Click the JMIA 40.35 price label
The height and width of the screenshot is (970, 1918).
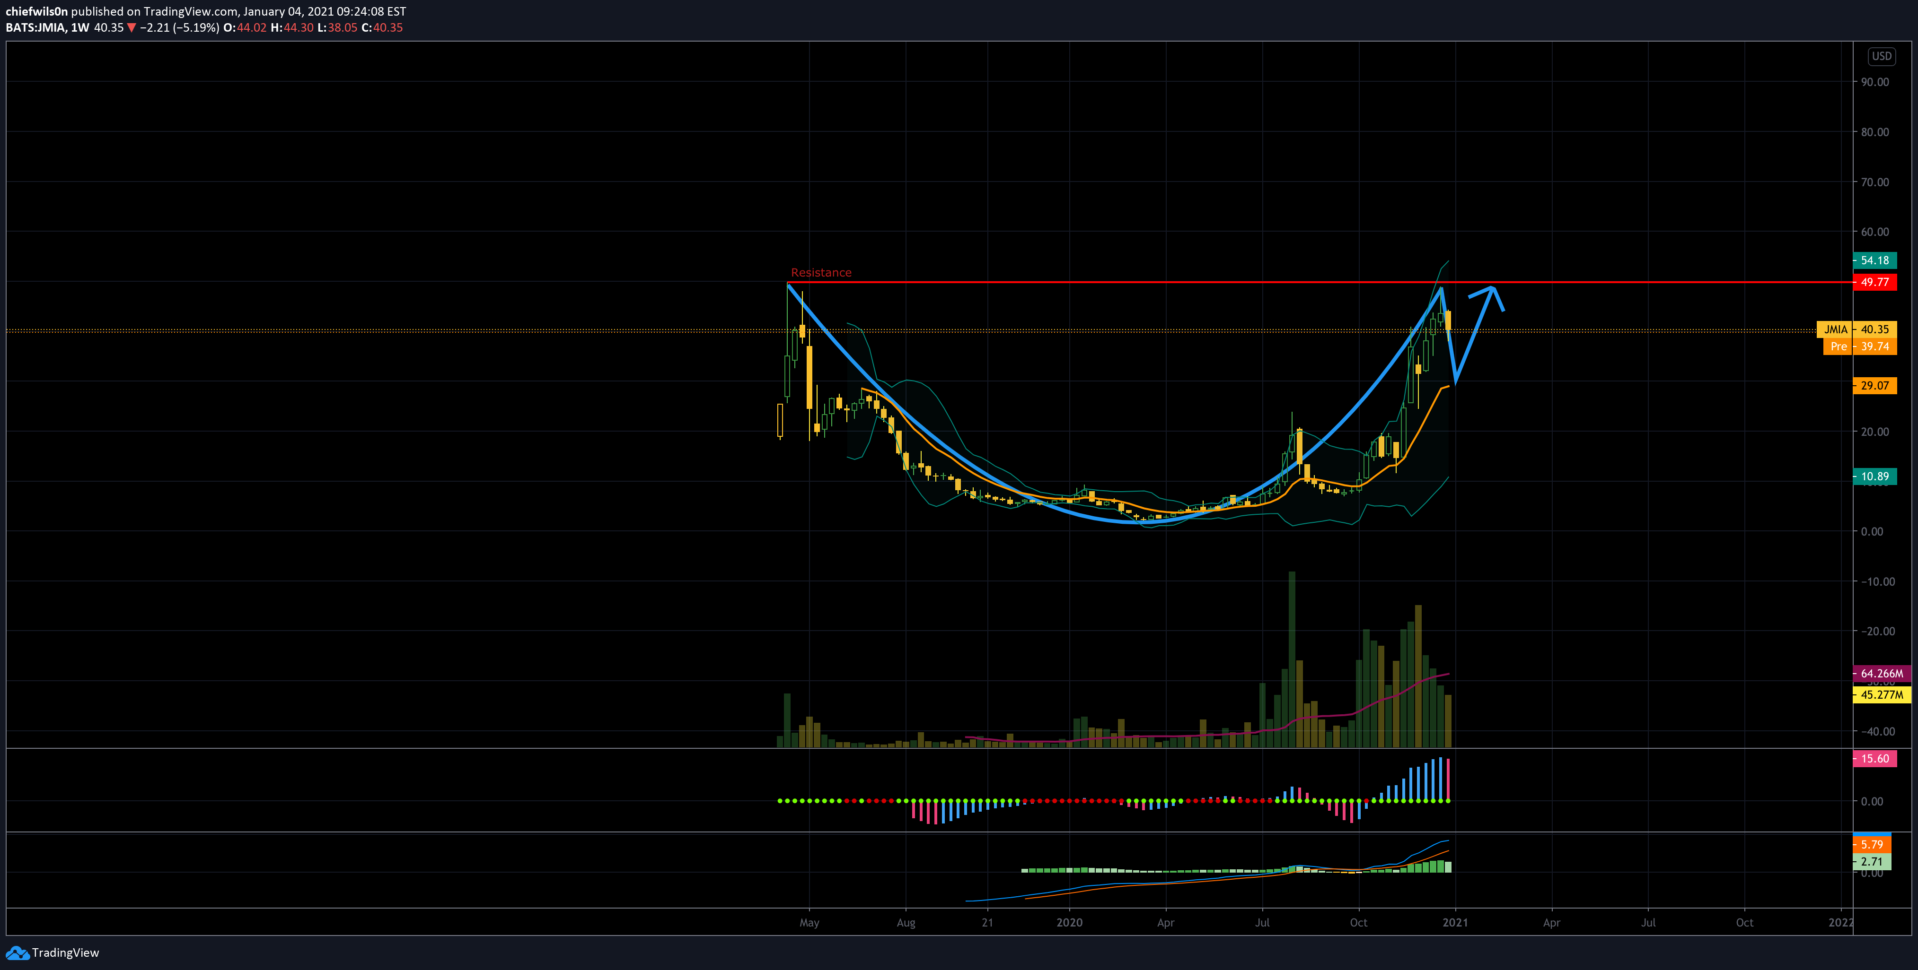(1856, 329)
